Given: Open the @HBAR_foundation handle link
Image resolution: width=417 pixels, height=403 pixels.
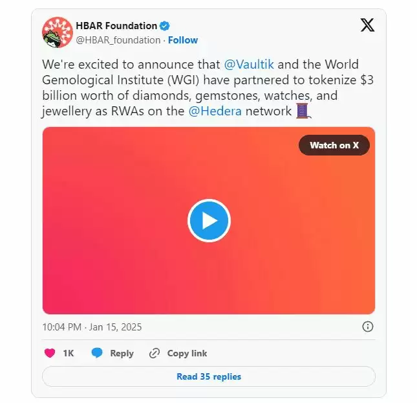Looking at the screenshot, I should coord(118,40).
